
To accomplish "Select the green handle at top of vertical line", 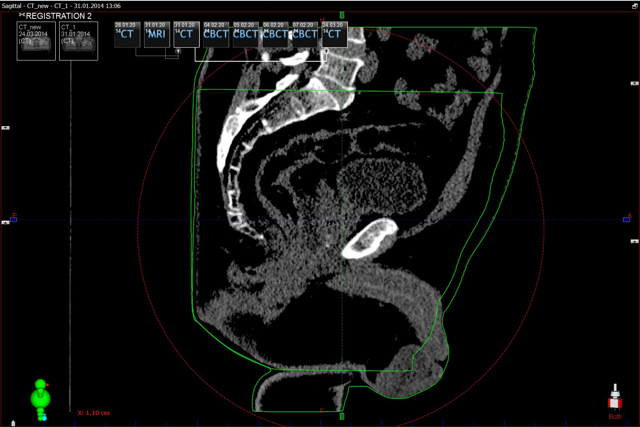I will tap(342, 15).
